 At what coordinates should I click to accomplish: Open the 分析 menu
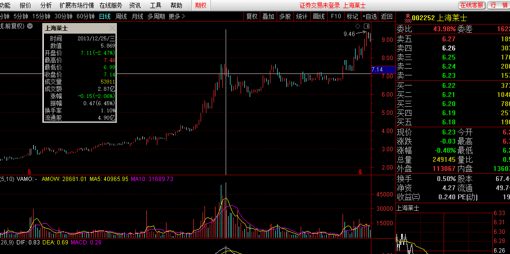tap(46, 5)
